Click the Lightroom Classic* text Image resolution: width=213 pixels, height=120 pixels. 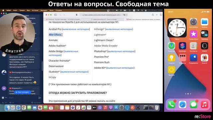[104, 40]
